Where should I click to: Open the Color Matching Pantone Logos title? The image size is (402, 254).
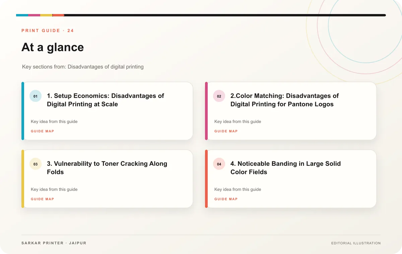click(285, 100)
